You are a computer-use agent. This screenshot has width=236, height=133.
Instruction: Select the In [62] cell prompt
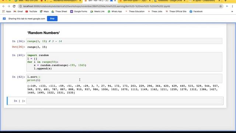tap(18, 77)
